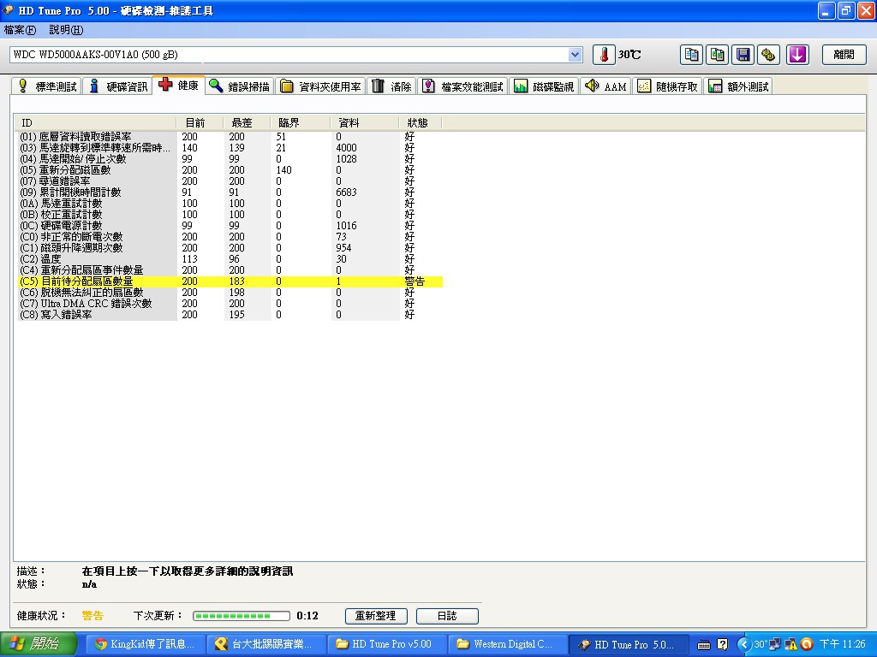Click the copy text to clipboard icon
Viewport: 877px width, 657px height.
691,55
